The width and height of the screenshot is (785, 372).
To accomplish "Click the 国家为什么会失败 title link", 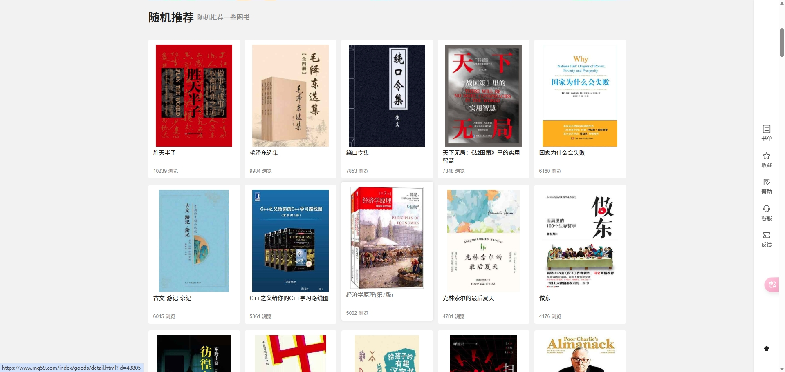I will 562,153.
